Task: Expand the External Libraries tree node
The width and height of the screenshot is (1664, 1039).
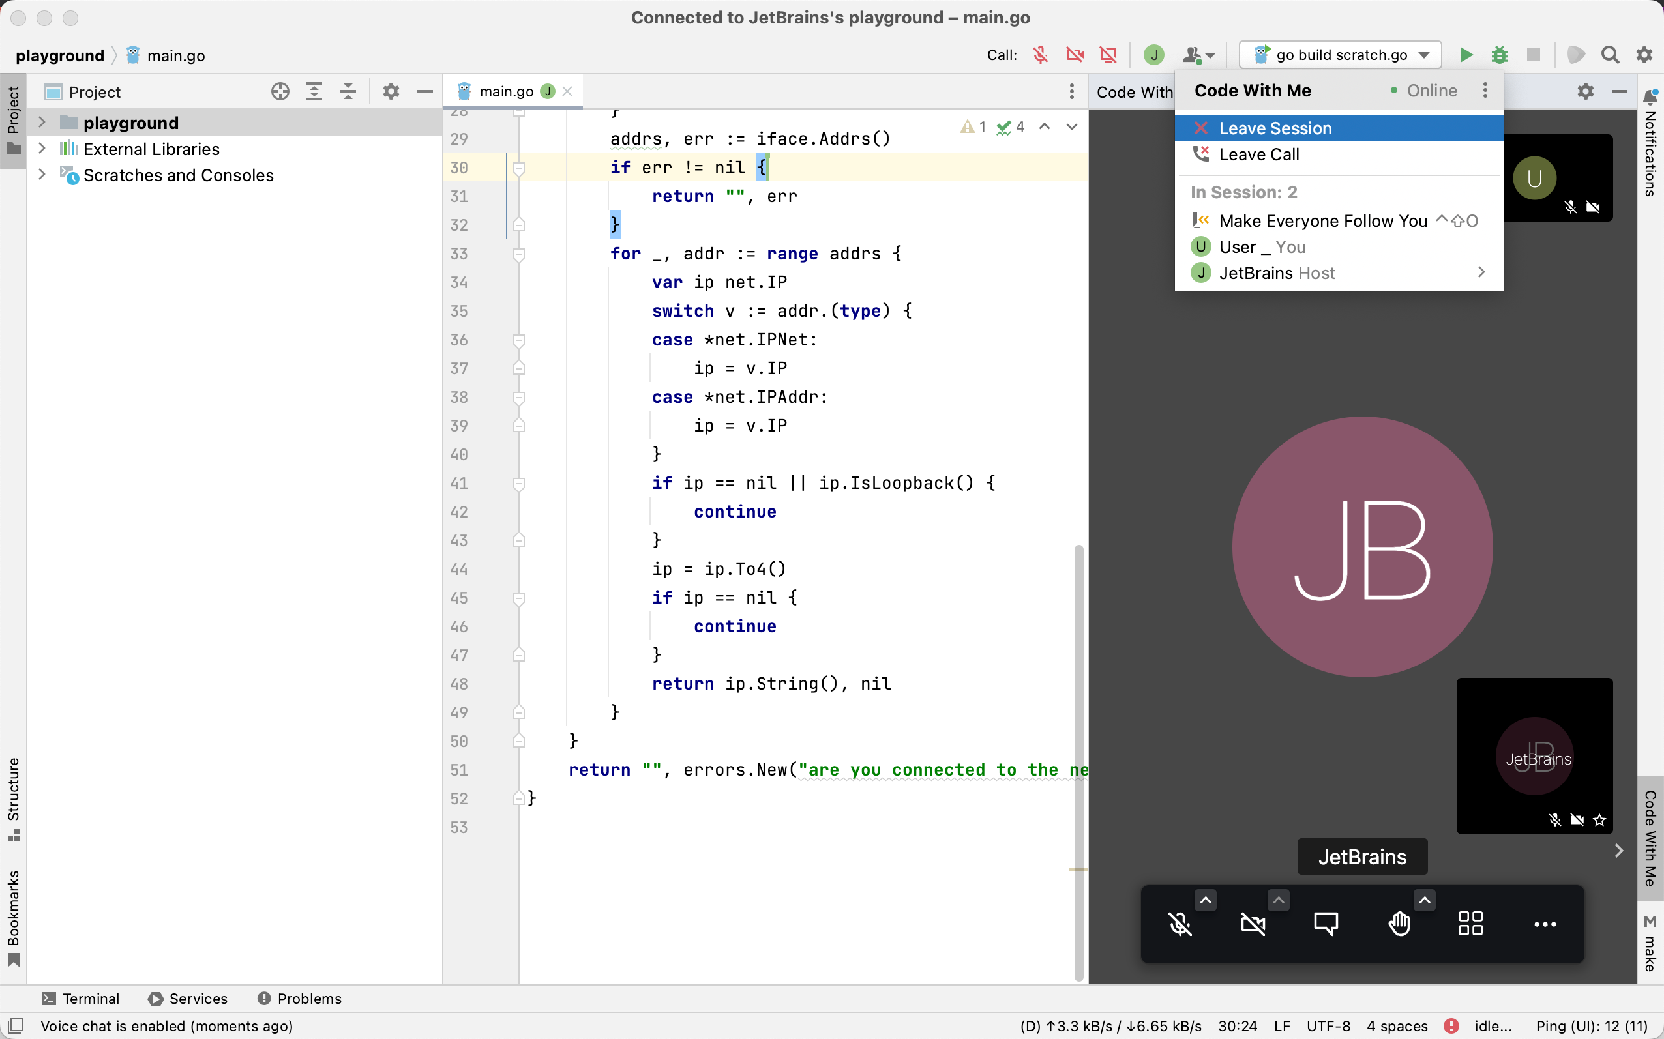Action: click(x=42, y=149)
